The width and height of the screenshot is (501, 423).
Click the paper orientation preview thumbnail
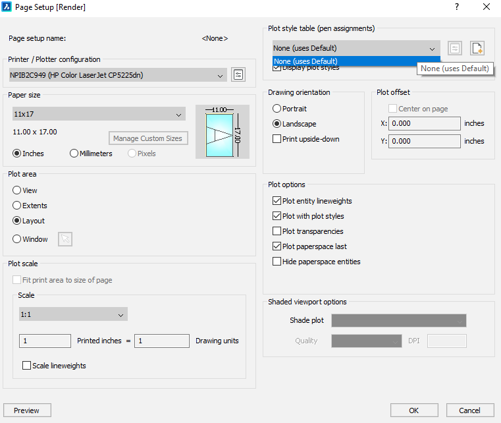(x=223, y=132)
